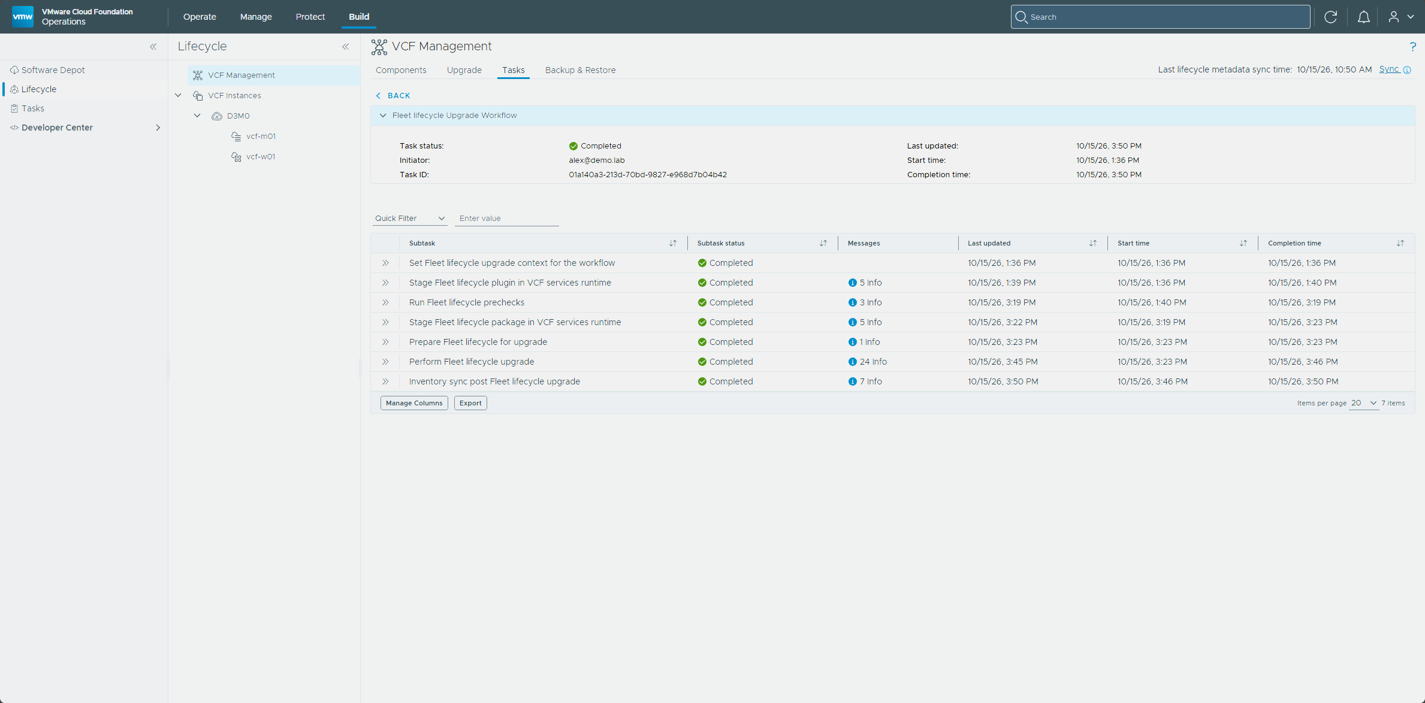Open the Manage top menu
Image resolution: width=1425 pixels, height=703 pixels.
point(256,17)
